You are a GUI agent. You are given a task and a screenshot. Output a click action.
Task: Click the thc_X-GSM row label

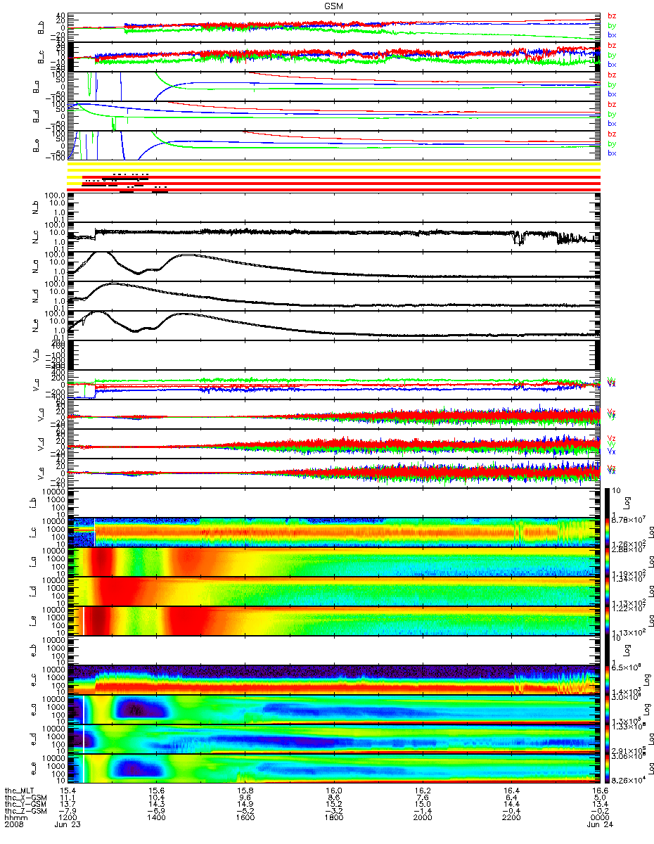26,798
